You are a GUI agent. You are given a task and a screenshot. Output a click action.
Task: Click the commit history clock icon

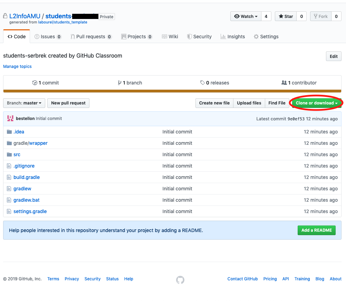coord(35,83)
